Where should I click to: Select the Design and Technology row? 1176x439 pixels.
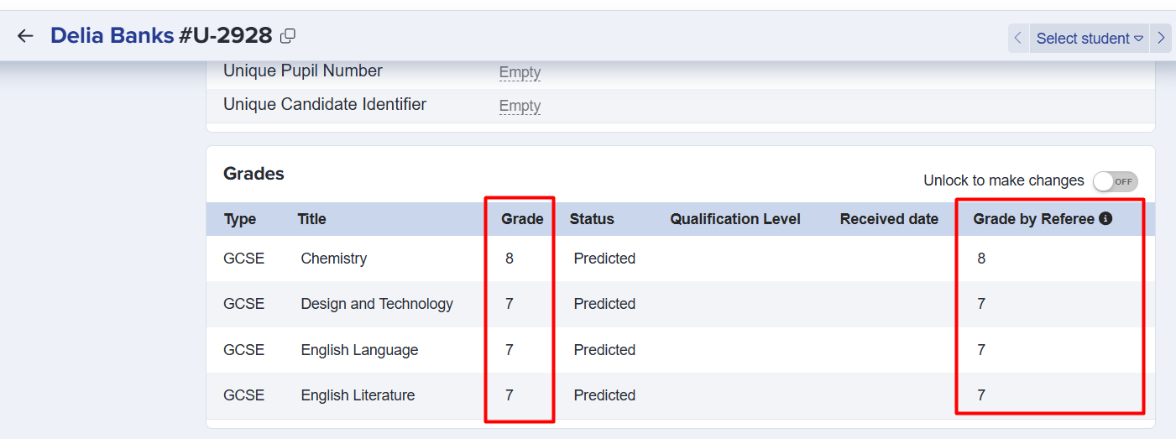(377, 304)
